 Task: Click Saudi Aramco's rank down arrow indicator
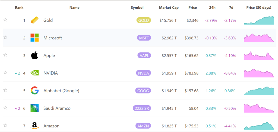pos(18,109)
